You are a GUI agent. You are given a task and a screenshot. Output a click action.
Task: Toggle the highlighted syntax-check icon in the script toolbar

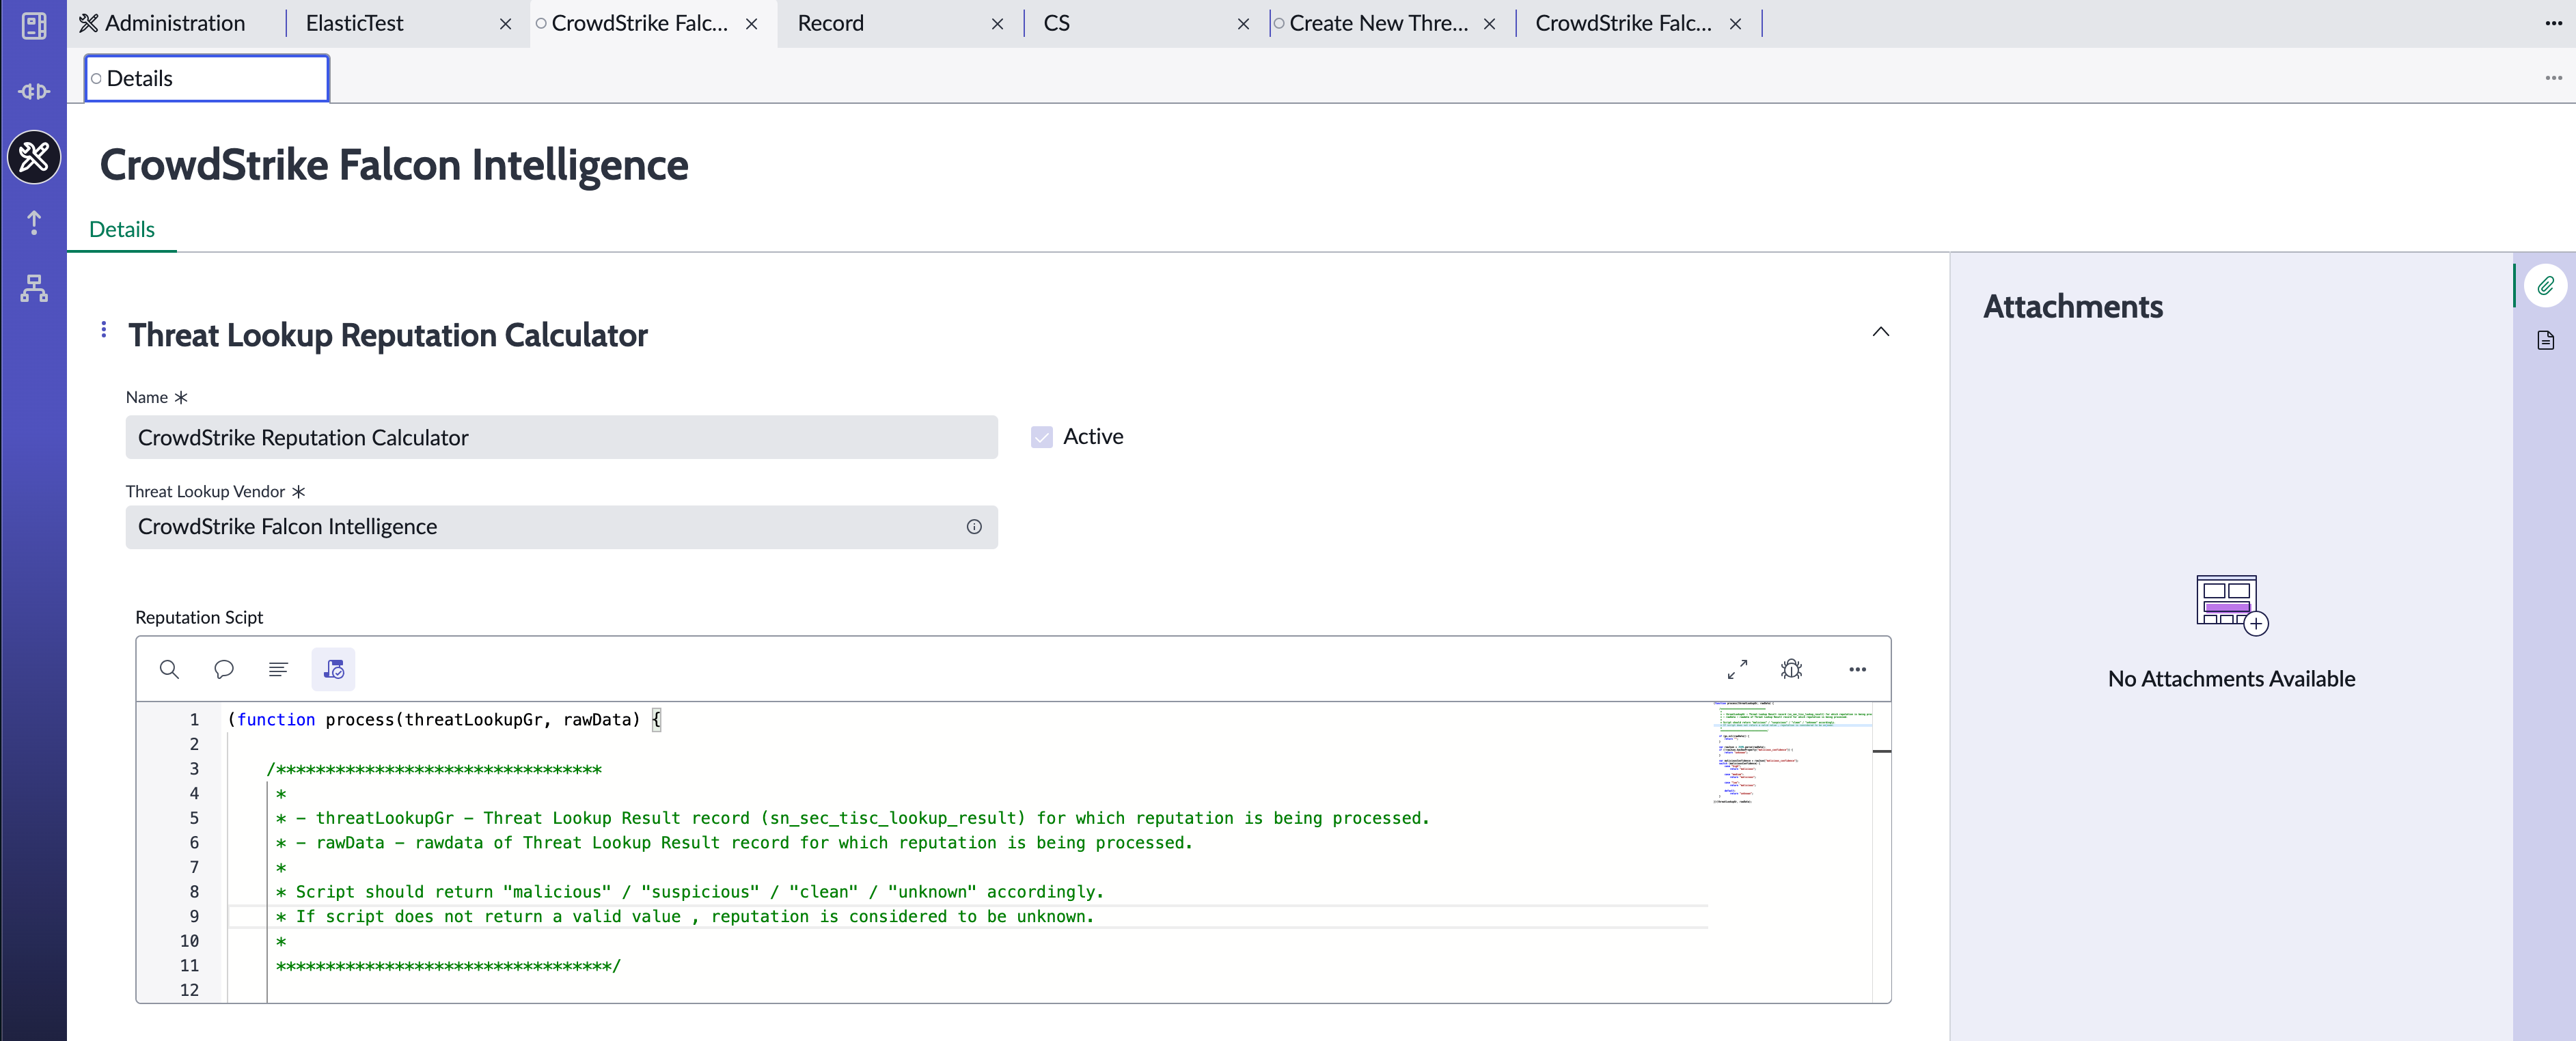[x=333, y=669]
